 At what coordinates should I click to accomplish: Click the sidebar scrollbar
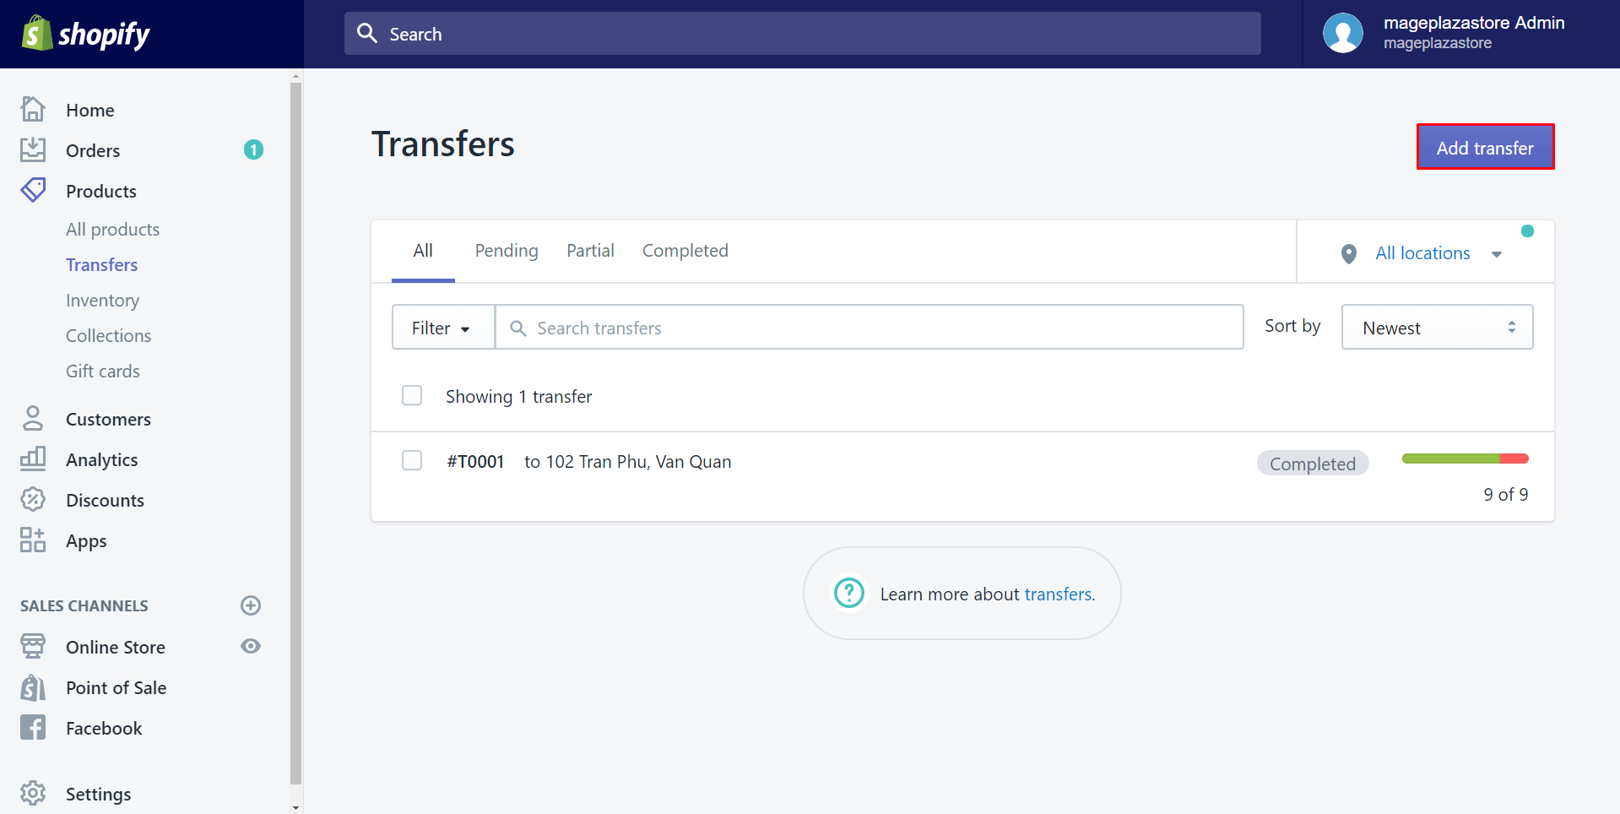pyautogui.click(x=295, y=433)
